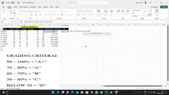Click the ENG UK language indicator

point(145,92)
